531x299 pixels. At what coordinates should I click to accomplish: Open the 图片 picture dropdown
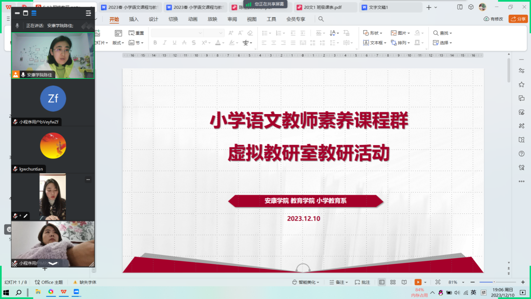400,33
